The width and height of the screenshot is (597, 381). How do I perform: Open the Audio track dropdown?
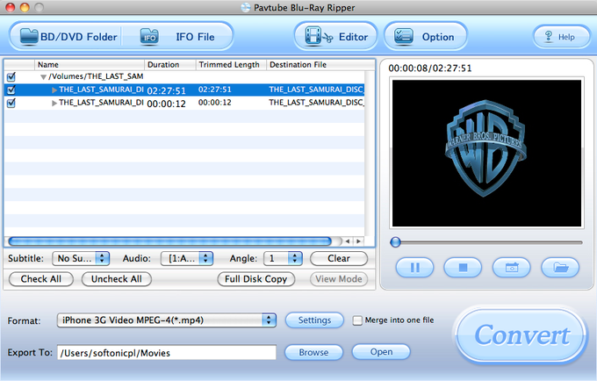186,258
